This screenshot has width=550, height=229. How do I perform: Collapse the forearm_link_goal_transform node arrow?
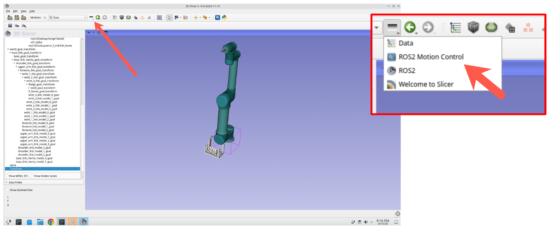tap(18, 71)
